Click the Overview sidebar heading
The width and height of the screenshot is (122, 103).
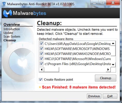click(x=12, y=25)
